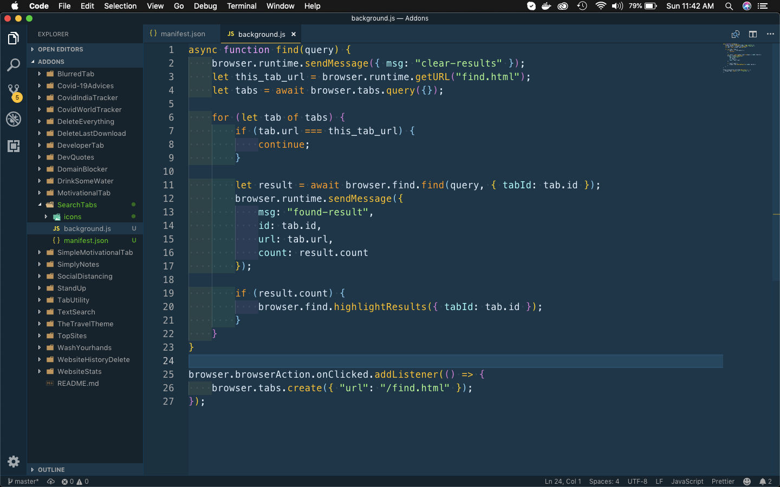This screenshot has height=487, width=780.
Task: Change indentation Spaces: 4
Action: 604,482
